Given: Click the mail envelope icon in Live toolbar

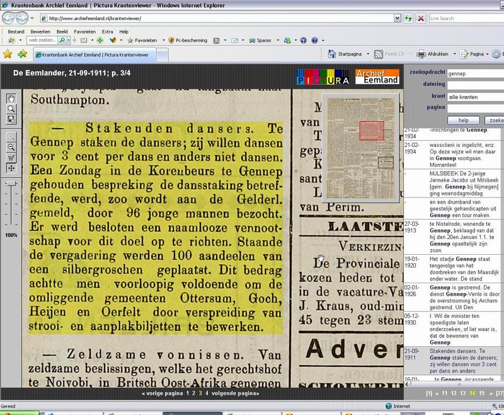Looking at the screenshot, I should (x=234, y=40).
